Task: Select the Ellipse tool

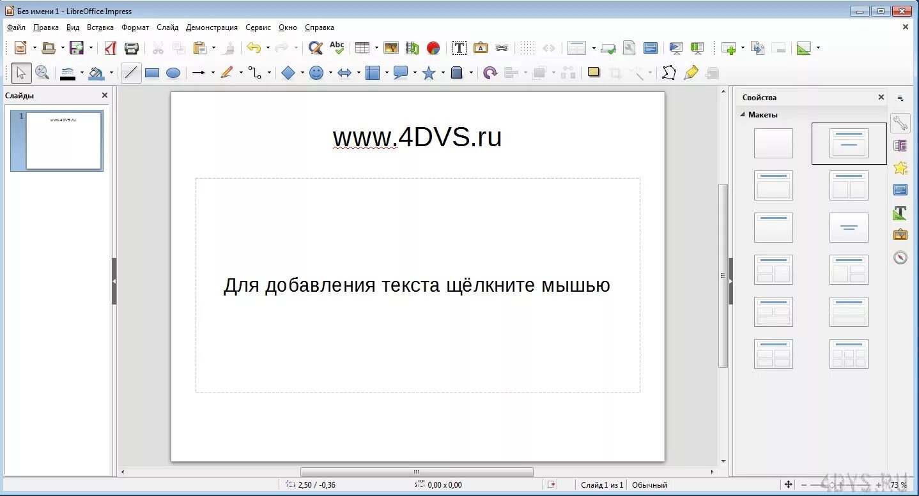Action: click(173, 73)
